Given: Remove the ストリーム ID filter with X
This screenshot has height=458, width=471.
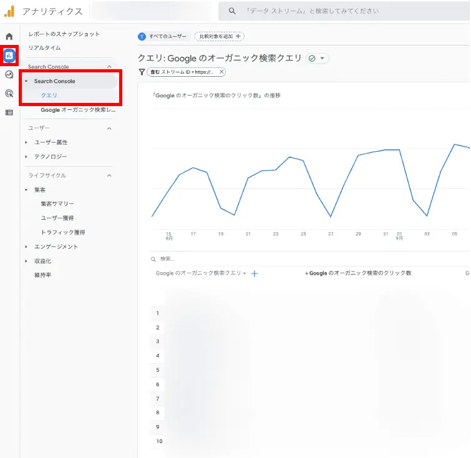Looking at the screenshot, I should [x=221, y=72].
